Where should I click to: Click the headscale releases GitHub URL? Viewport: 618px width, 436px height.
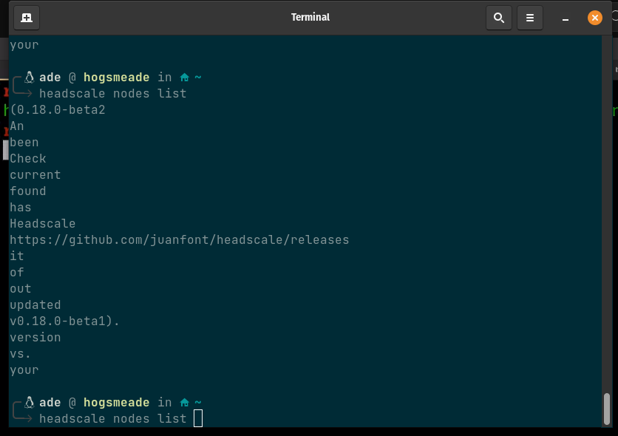(x=180, y=240)
